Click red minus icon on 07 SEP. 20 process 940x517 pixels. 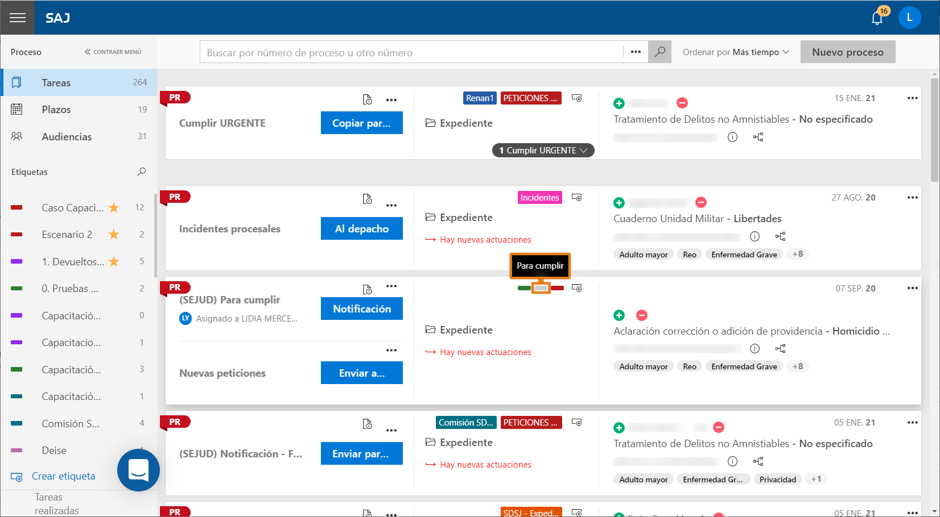642,315
